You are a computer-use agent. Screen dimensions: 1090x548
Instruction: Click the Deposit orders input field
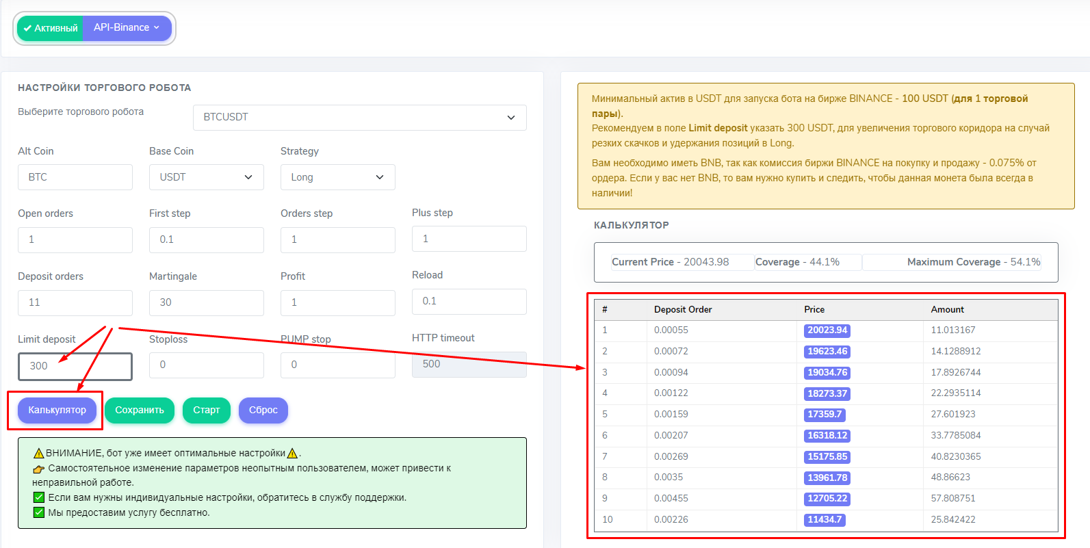(x=75, y=302)
